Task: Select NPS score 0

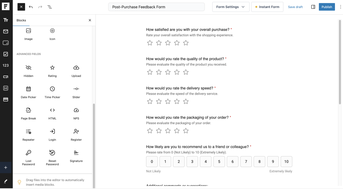Action: tap(152, 162)
